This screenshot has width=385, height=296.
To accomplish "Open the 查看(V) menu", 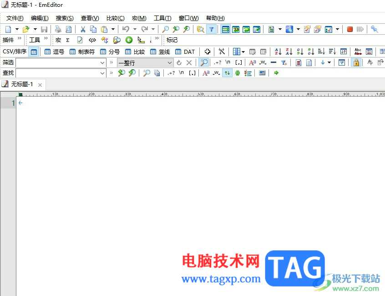I will 90,18.
